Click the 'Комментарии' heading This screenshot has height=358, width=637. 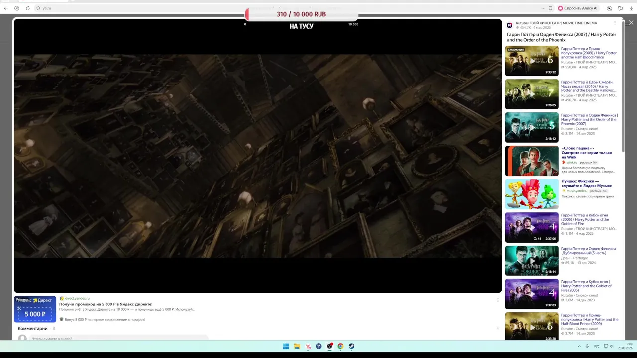click(x=33, y=328)
